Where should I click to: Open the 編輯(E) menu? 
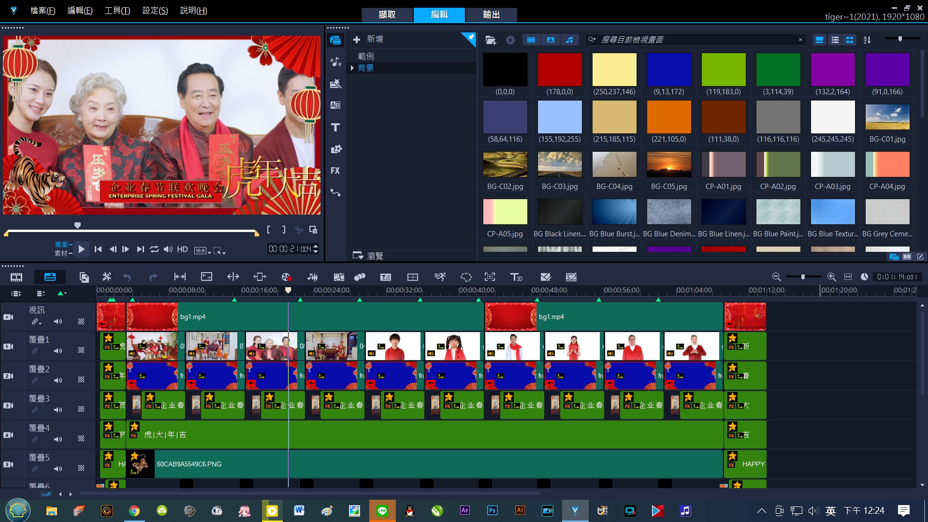coord(80,11)
